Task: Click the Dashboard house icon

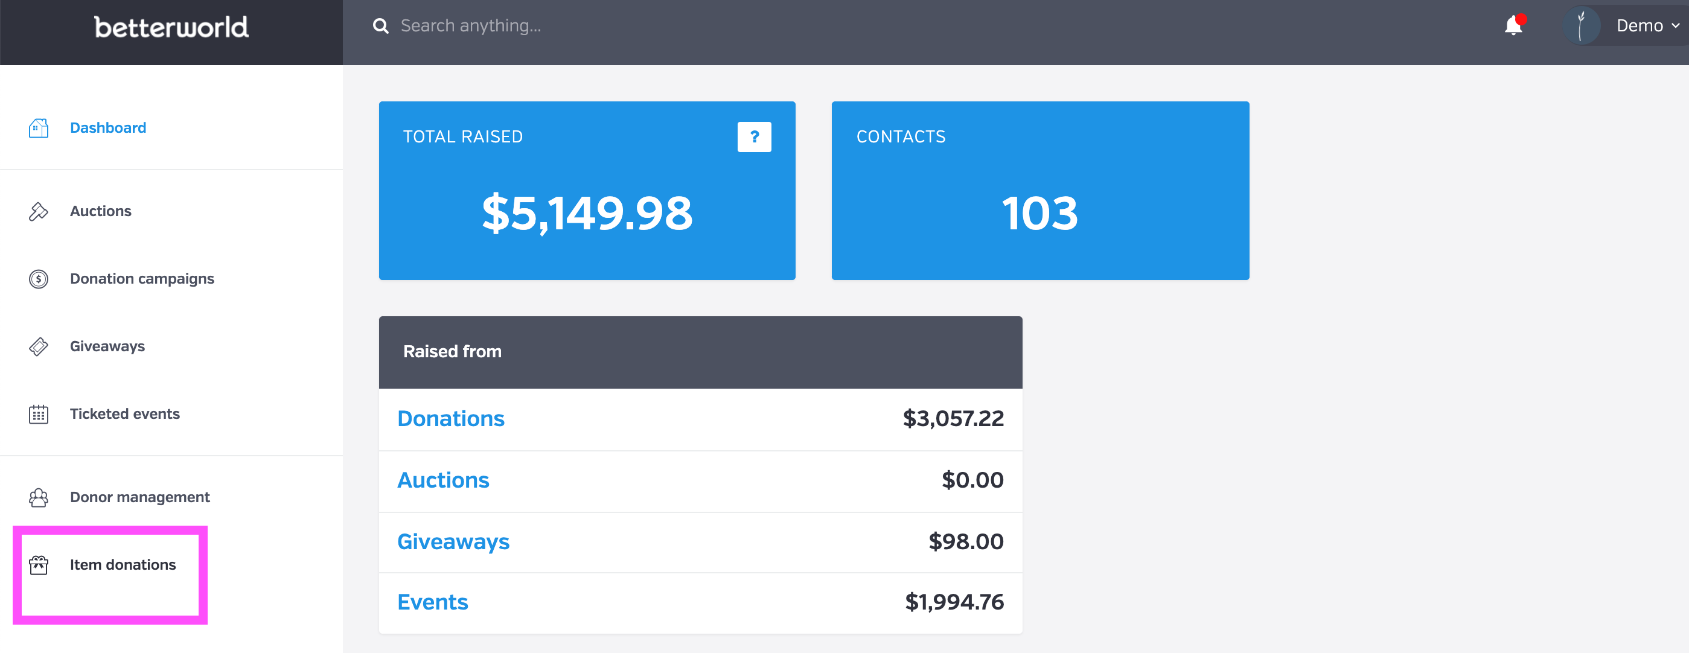Action: tap(39, 128)
